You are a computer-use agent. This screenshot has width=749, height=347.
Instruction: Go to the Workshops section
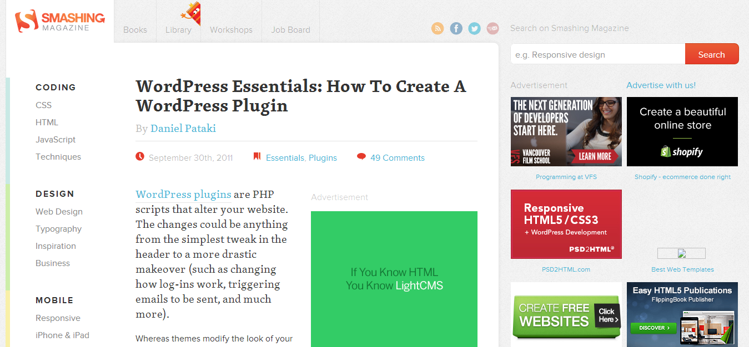(x=231, y=30)
